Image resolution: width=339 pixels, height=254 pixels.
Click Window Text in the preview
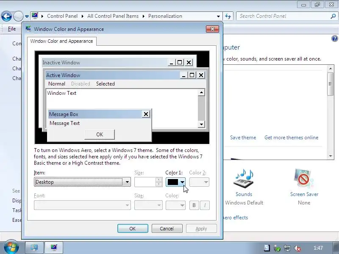click(x=61, y=93)
